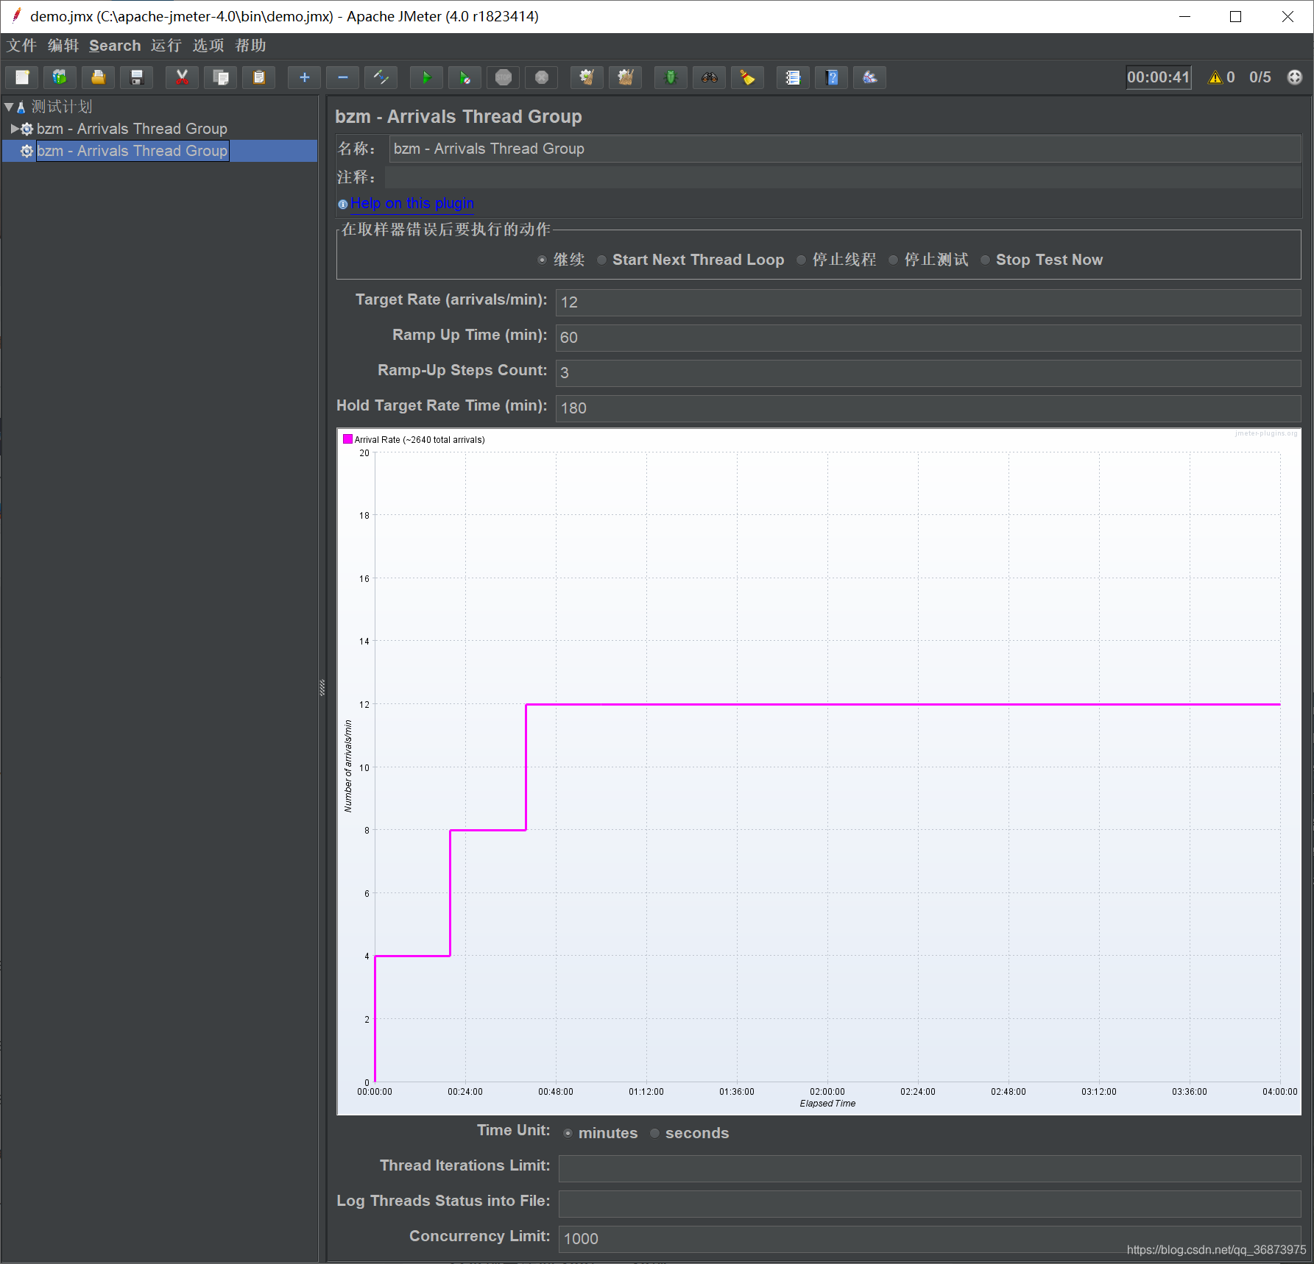Select the Stop Test Now option

coord(1042,260)
